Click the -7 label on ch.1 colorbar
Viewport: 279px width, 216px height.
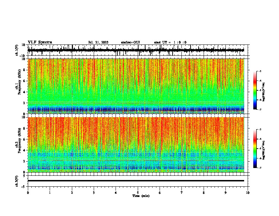coord(260,110)
